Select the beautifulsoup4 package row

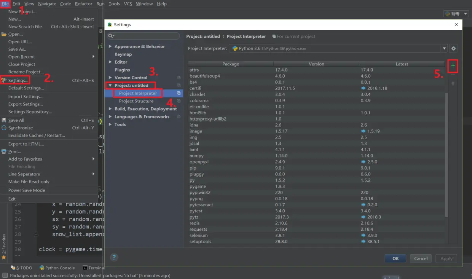coord(316,76)
